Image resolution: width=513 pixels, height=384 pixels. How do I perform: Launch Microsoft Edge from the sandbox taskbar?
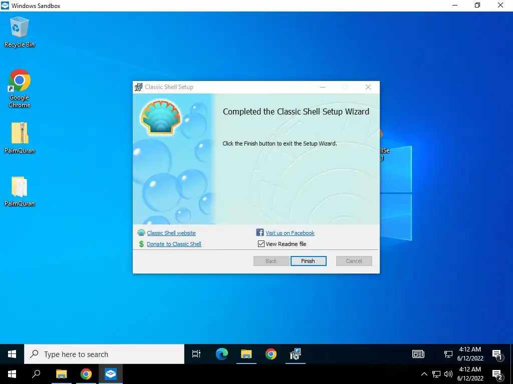point(221,354)
